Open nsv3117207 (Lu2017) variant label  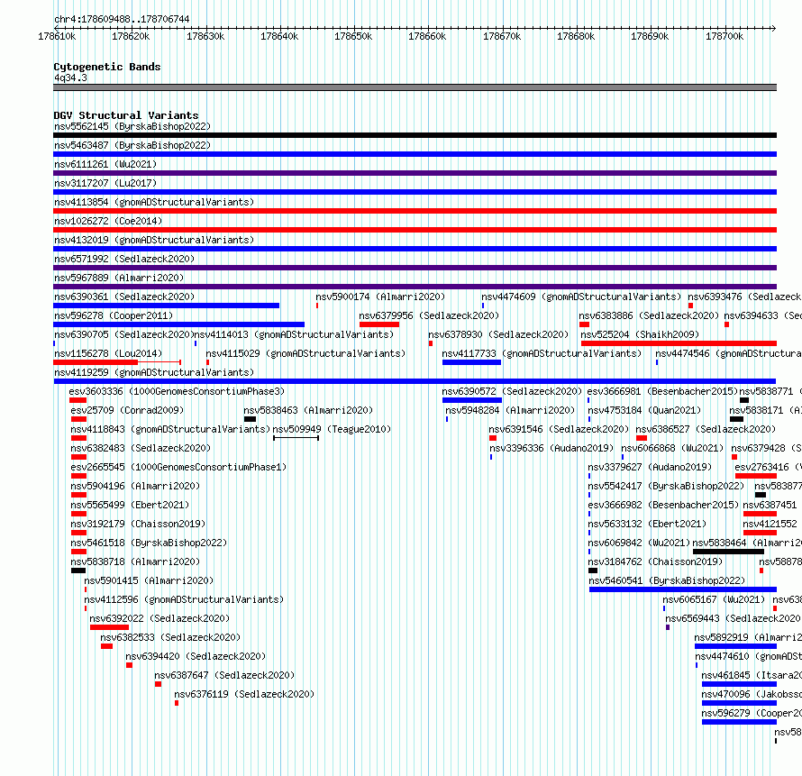point(105,183)
